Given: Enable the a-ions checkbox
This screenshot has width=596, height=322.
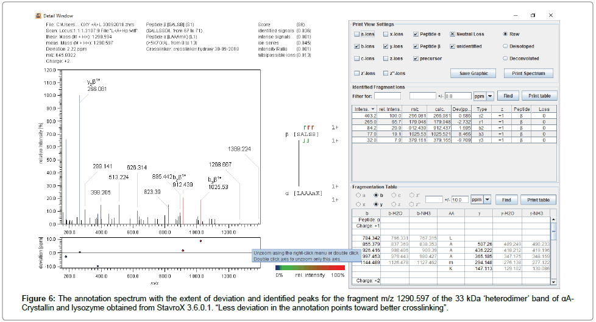Looking at the screenshot, I should (x=357, y=34).
